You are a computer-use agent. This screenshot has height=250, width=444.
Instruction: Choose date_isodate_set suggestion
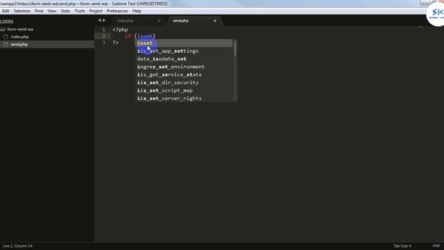click(184, 59)
